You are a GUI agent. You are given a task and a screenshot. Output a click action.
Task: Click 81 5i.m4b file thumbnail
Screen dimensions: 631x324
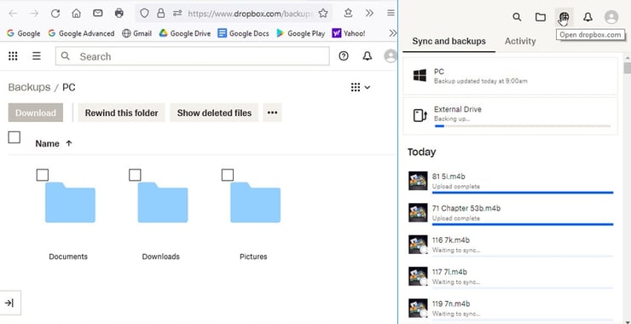click(418, 181)
